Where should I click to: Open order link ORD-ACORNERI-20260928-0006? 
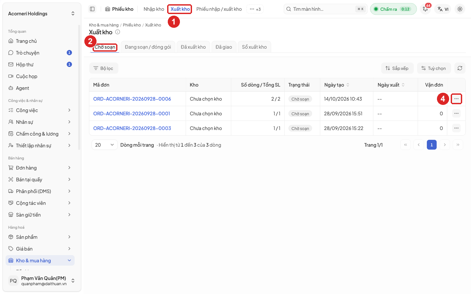click(132, 99)
